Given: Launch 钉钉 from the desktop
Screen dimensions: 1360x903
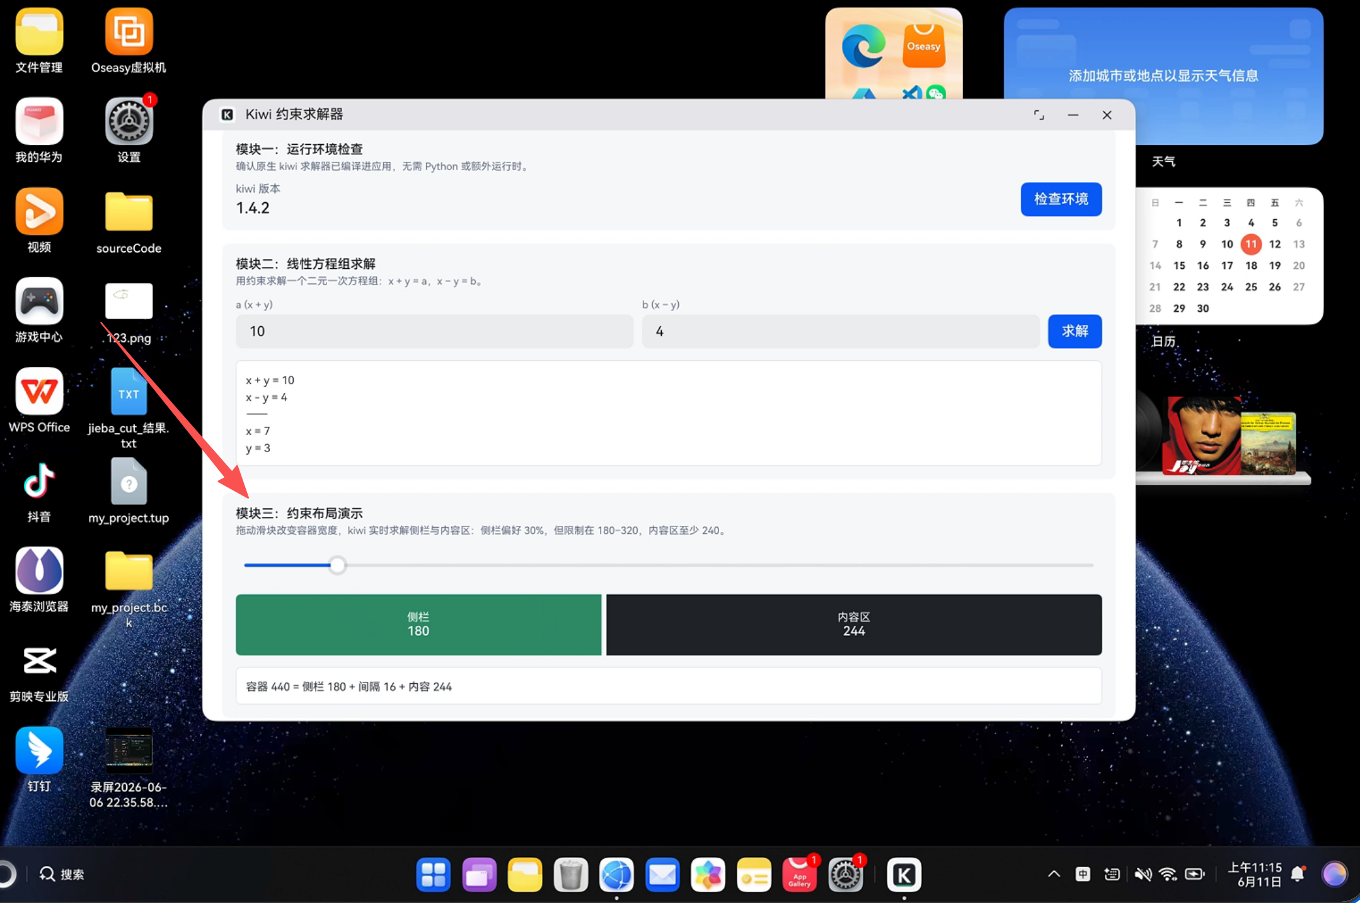Looking at the screenshot, I should click(39, 751).
